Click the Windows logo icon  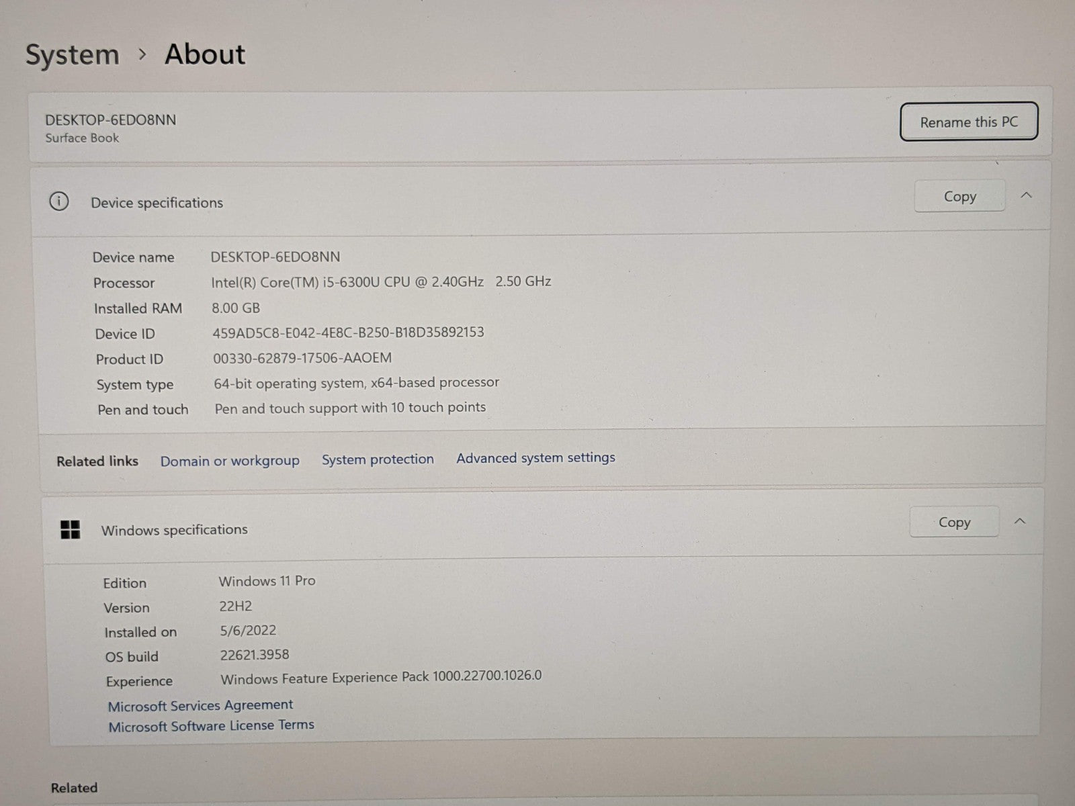tap(71, 529)
